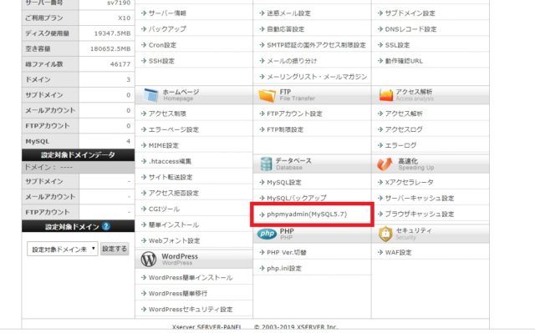This screenshot has height=333, width=535.
Task: Open WordPress簡単移行 link
Action: click(178, 294)
